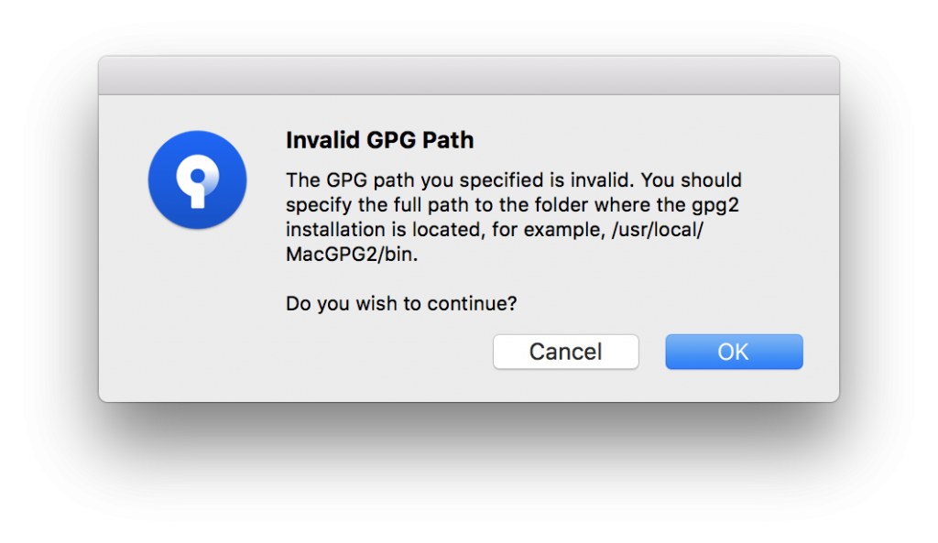Screen dimensions: 938x543
Task: Click Cancel to abort the path change
Action: point(565,352)
